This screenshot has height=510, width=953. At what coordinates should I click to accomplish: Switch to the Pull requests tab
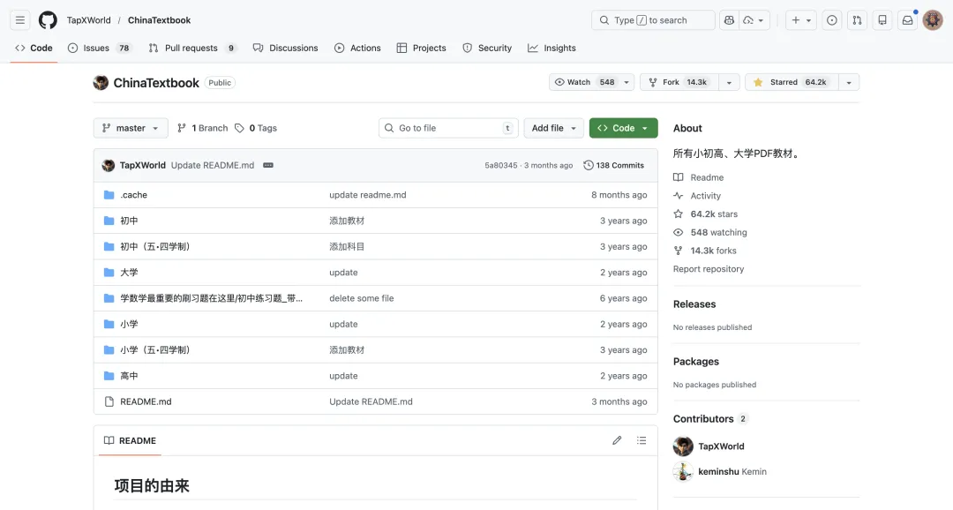(192, 48)
